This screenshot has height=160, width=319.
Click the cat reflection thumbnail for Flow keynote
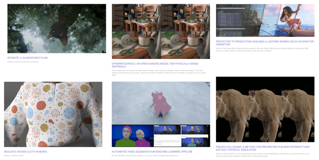tap(57, 29)
